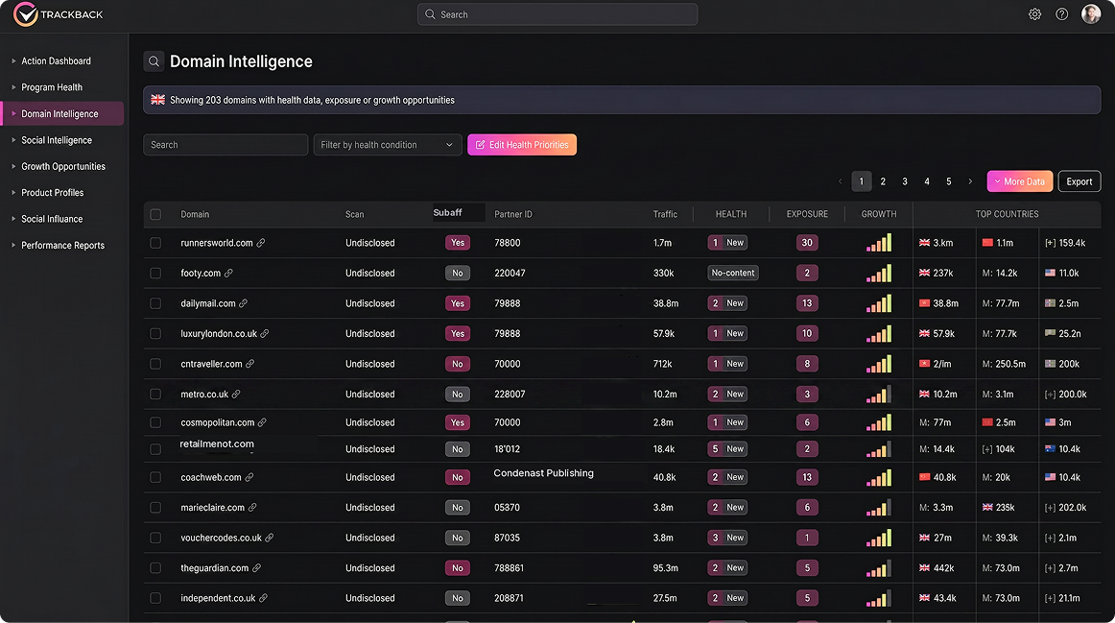Open the link icon beside metro.co.uk
Screen dimensions: 1115x623
tap(236, 394)
